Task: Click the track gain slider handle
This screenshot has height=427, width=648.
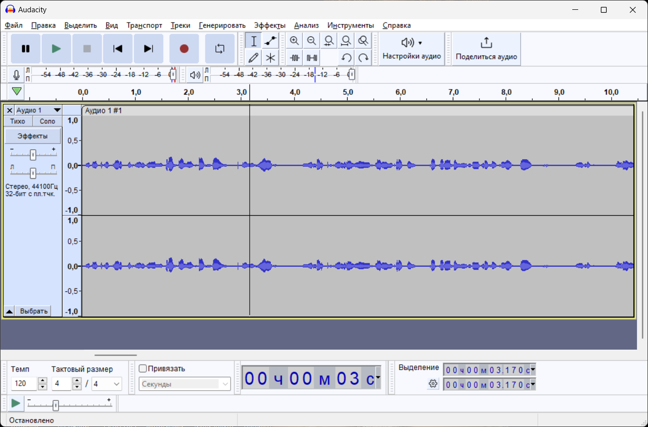Action: click(33, 155)
